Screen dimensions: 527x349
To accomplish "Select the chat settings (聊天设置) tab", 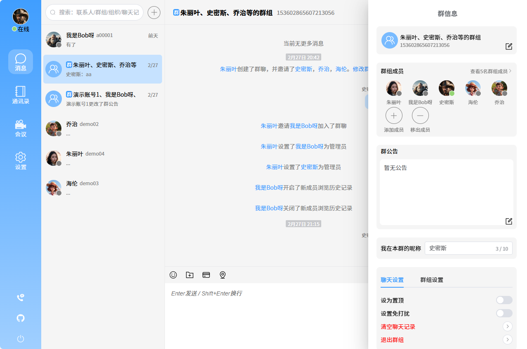I will point(392,280).
